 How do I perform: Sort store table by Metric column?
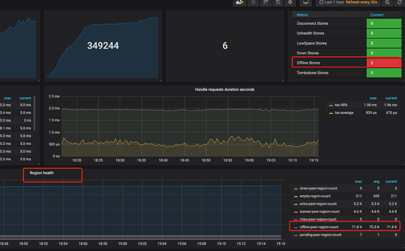[302, 15]
